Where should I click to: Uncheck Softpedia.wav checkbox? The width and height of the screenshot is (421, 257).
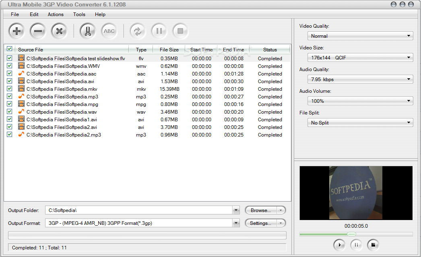[x=9, y=112]
